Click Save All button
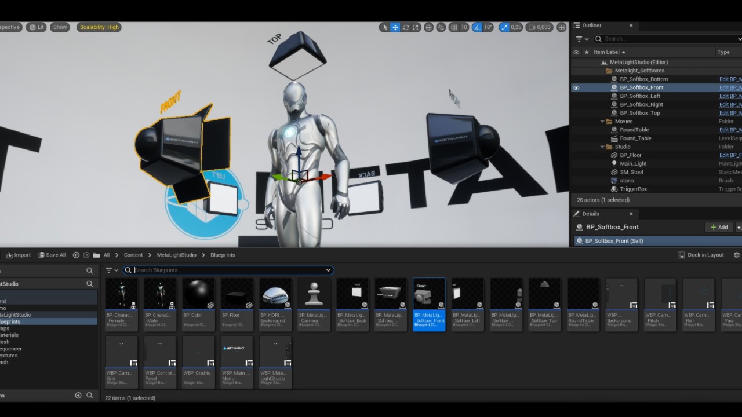This screenshot has width=742, height=417. [52, 255]
